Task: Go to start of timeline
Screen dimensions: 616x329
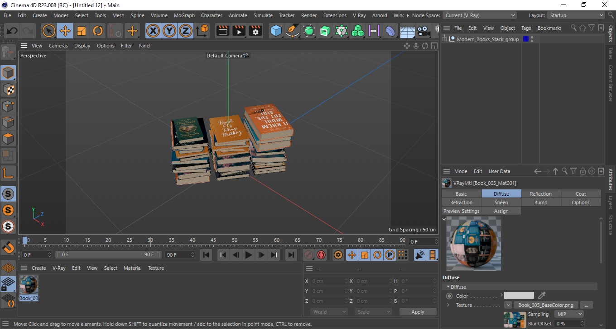Action: (x=206, y=255)
